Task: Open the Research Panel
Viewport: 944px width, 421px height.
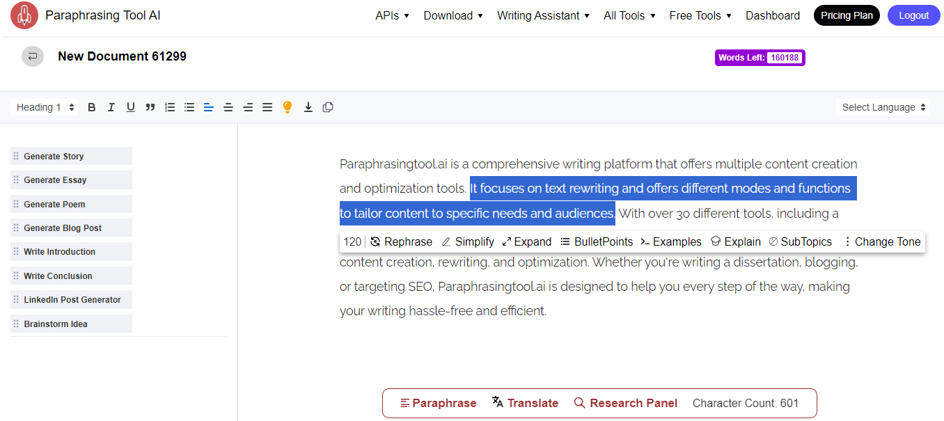Action: click(x=625, y=403)
